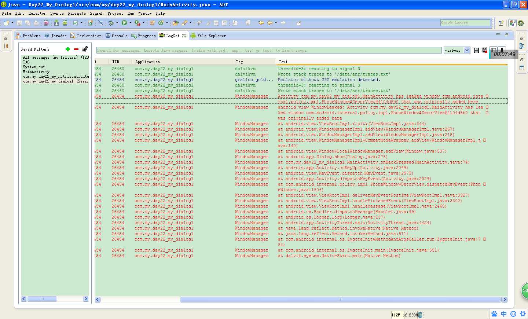Clear the LogCat log icon
This screenshot has height=319, width=528.
coord(485,50)
